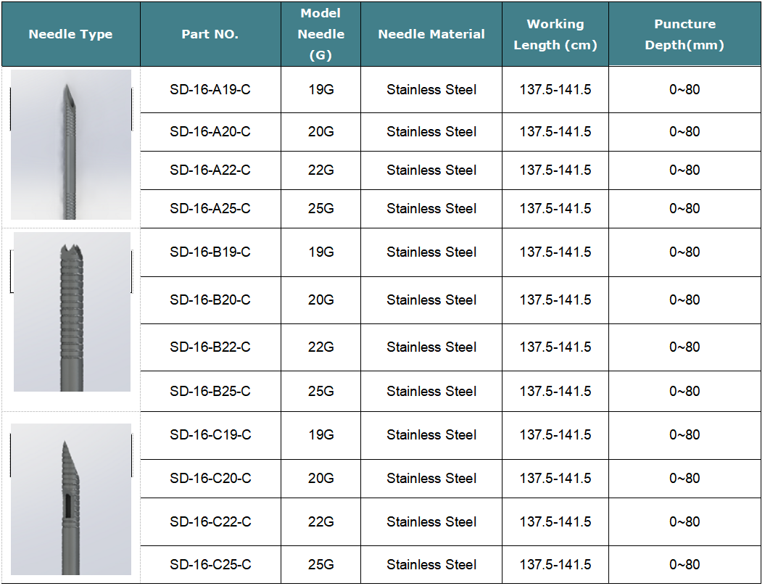Screen dimensions: 765x586
Task: Click part number SD-16-B22-C
Action: [x=210, y=347]
